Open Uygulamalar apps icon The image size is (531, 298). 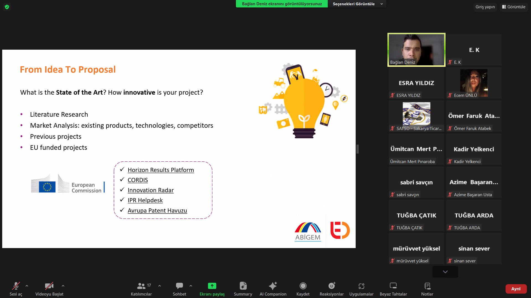pyautogui.click(x=361, y=286)
